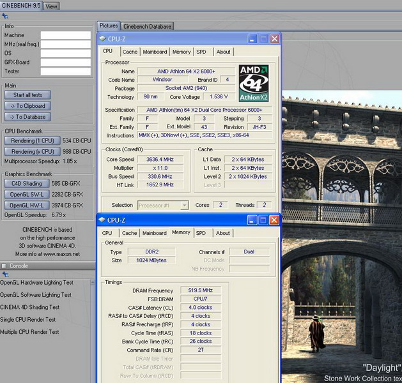The height and width of the screenshot is (383, 402).
Task: Select the Cache tab in upper CPU-Z window
Action: point(130,52)
